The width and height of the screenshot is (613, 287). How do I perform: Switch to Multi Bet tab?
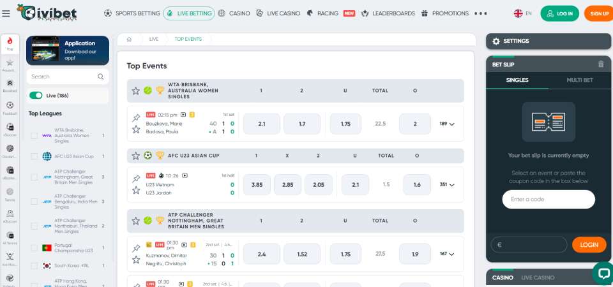point(579,80)
